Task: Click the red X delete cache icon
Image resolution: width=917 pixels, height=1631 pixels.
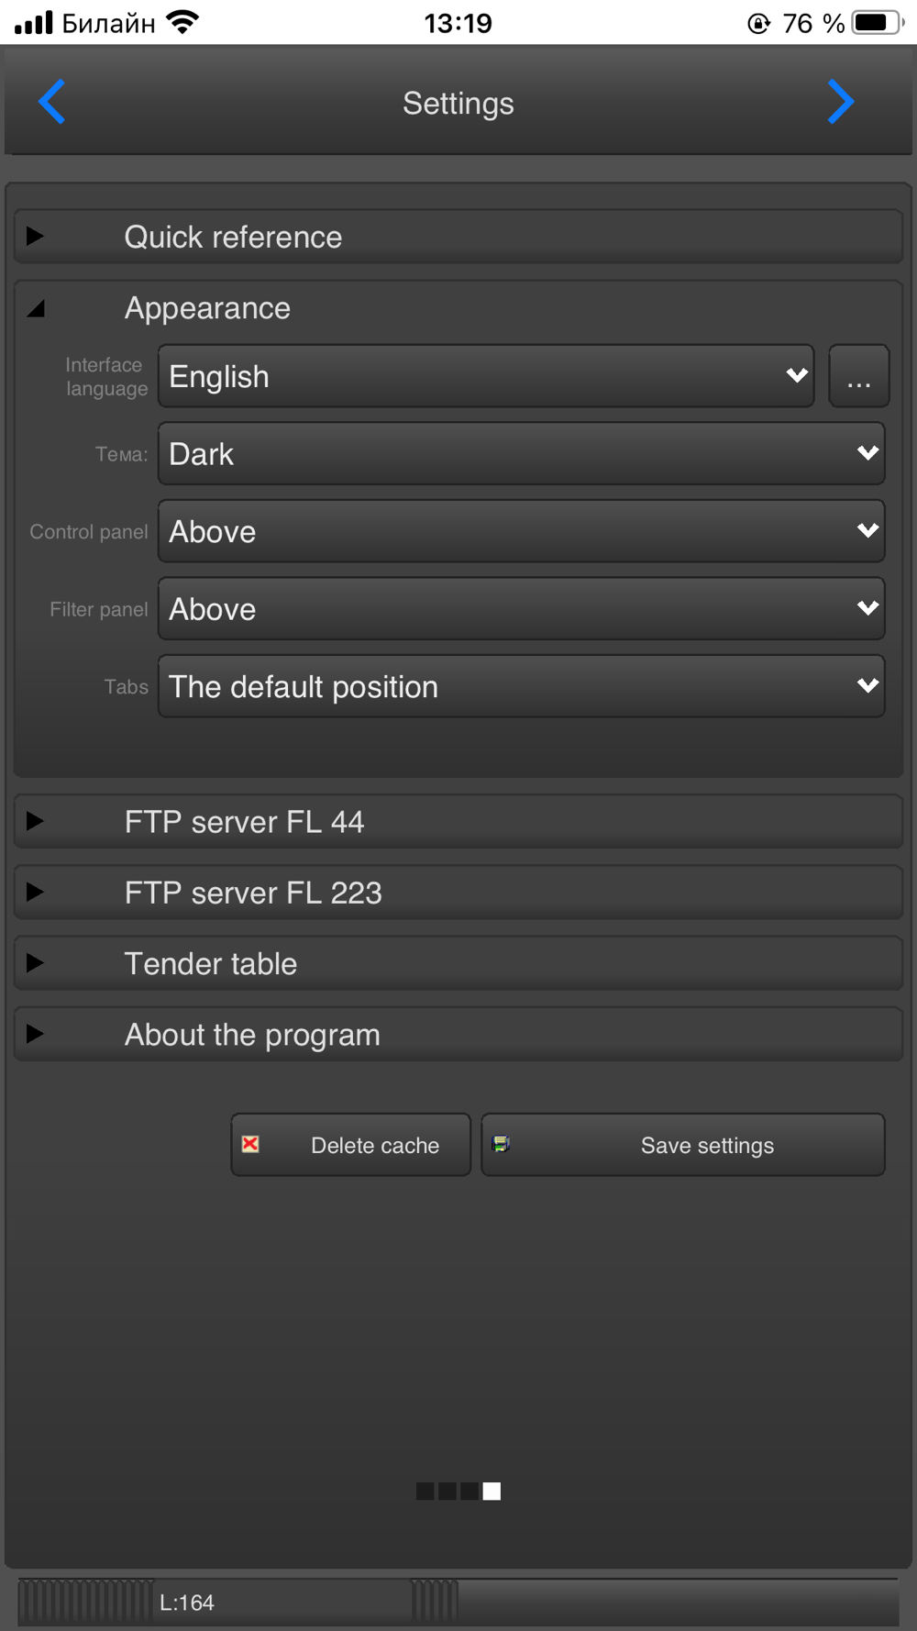Action: [250, 1144]
